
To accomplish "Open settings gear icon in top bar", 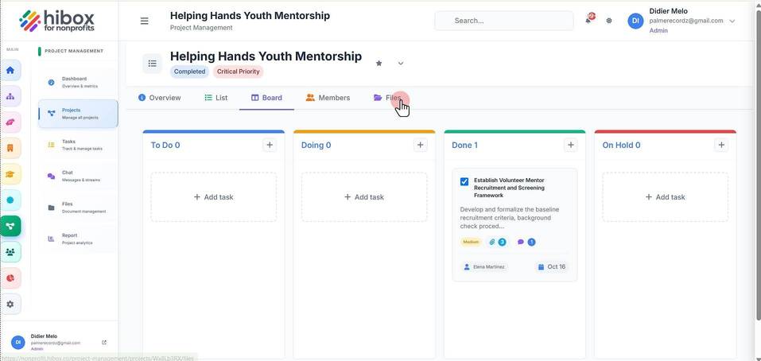I will pos(608,21).
